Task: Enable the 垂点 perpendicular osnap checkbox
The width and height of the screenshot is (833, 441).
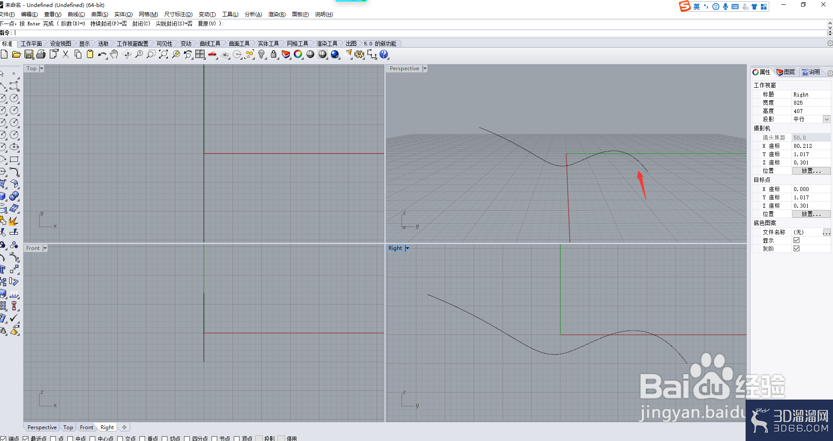Action: click(x=142, y=438)
